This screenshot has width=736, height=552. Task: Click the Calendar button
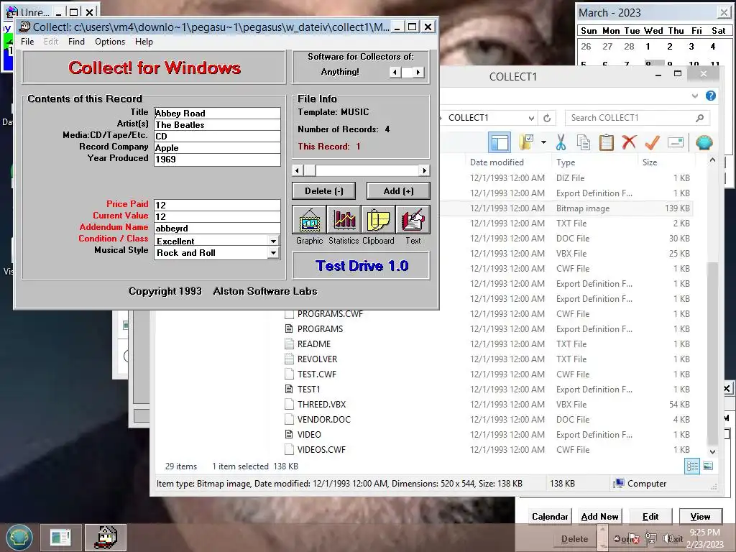point(550,517)
